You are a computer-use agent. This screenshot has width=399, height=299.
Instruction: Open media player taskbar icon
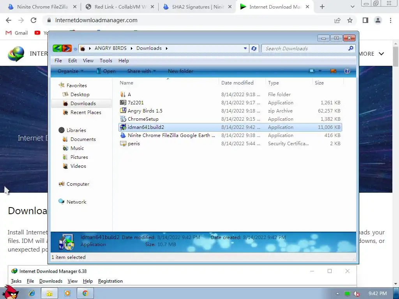pos(67,293)
